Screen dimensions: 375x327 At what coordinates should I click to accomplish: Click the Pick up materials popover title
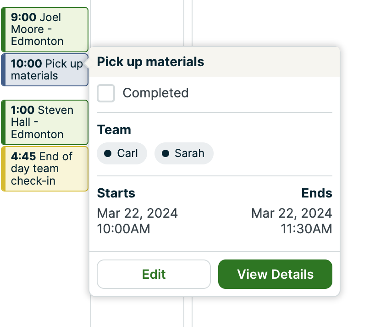[x=150, y=62]
